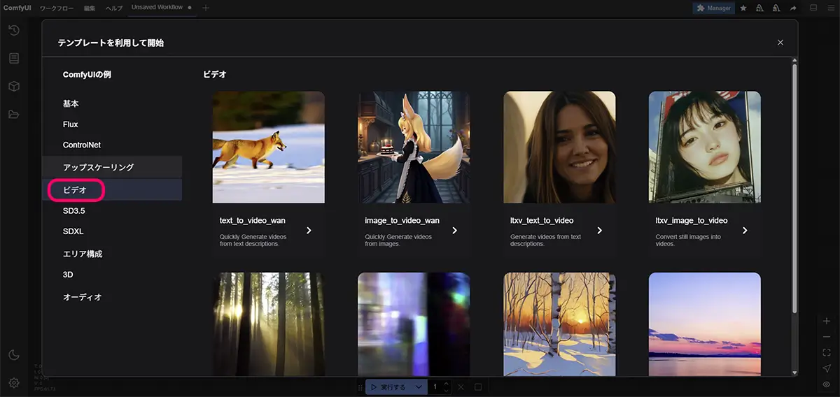The image size is (840, 397).
Task: Open the workflows folder sidebar icon
Action: click(x=14, y=115)
